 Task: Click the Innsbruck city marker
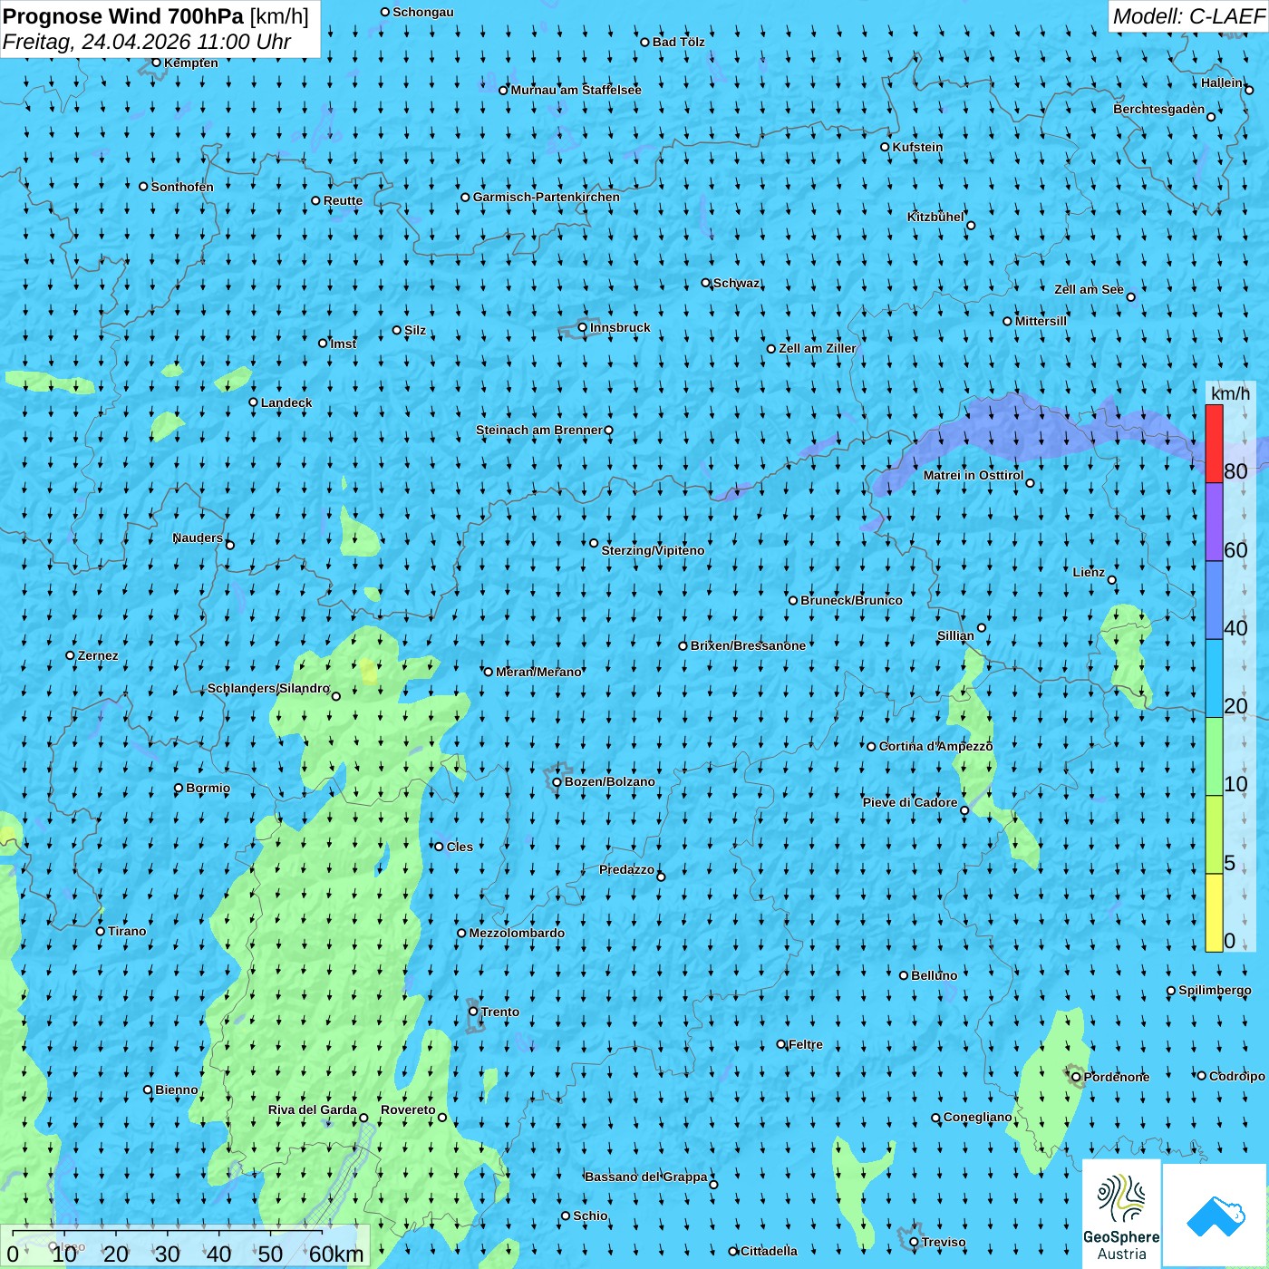(x=583, y=327)
